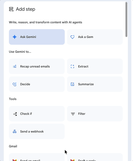Click the Recap unread emails list icon

pyautogui.click(x=15, y=66)
